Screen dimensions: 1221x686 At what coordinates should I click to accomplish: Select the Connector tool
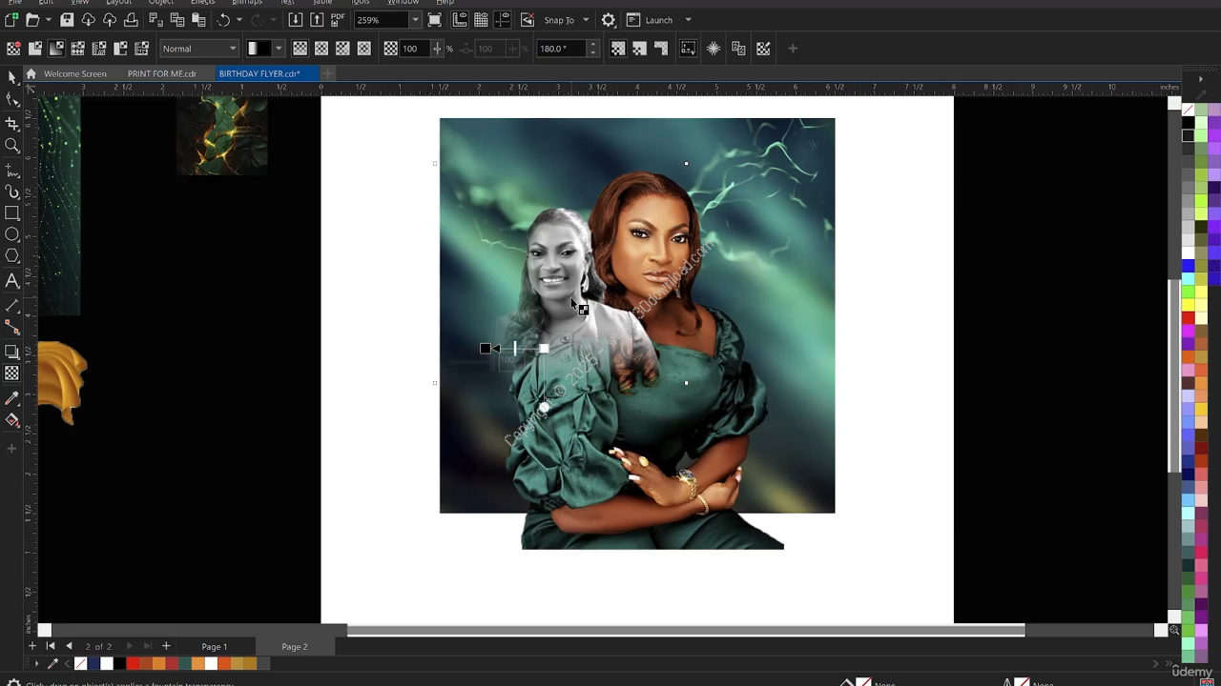click(x=11, y=327)
